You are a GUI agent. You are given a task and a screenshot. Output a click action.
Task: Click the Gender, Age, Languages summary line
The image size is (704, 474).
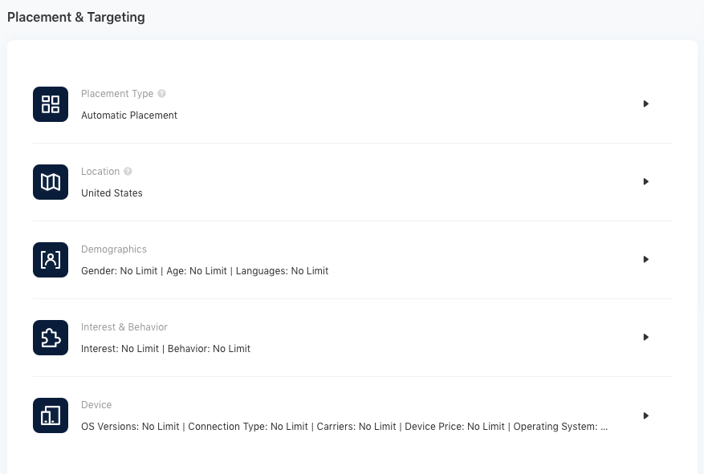click(205, 271)
